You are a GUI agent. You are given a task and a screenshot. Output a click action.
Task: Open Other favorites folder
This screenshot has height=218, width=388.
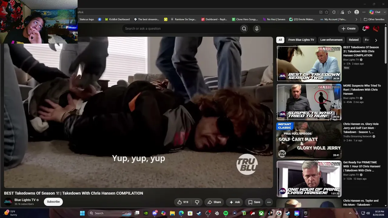click(373, 19)
